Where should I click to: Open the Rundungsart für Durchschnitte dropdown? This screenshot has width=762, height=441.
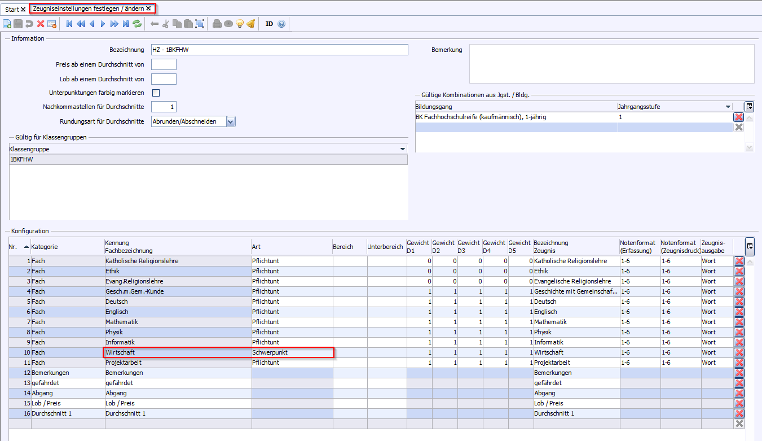pos(231,121)
